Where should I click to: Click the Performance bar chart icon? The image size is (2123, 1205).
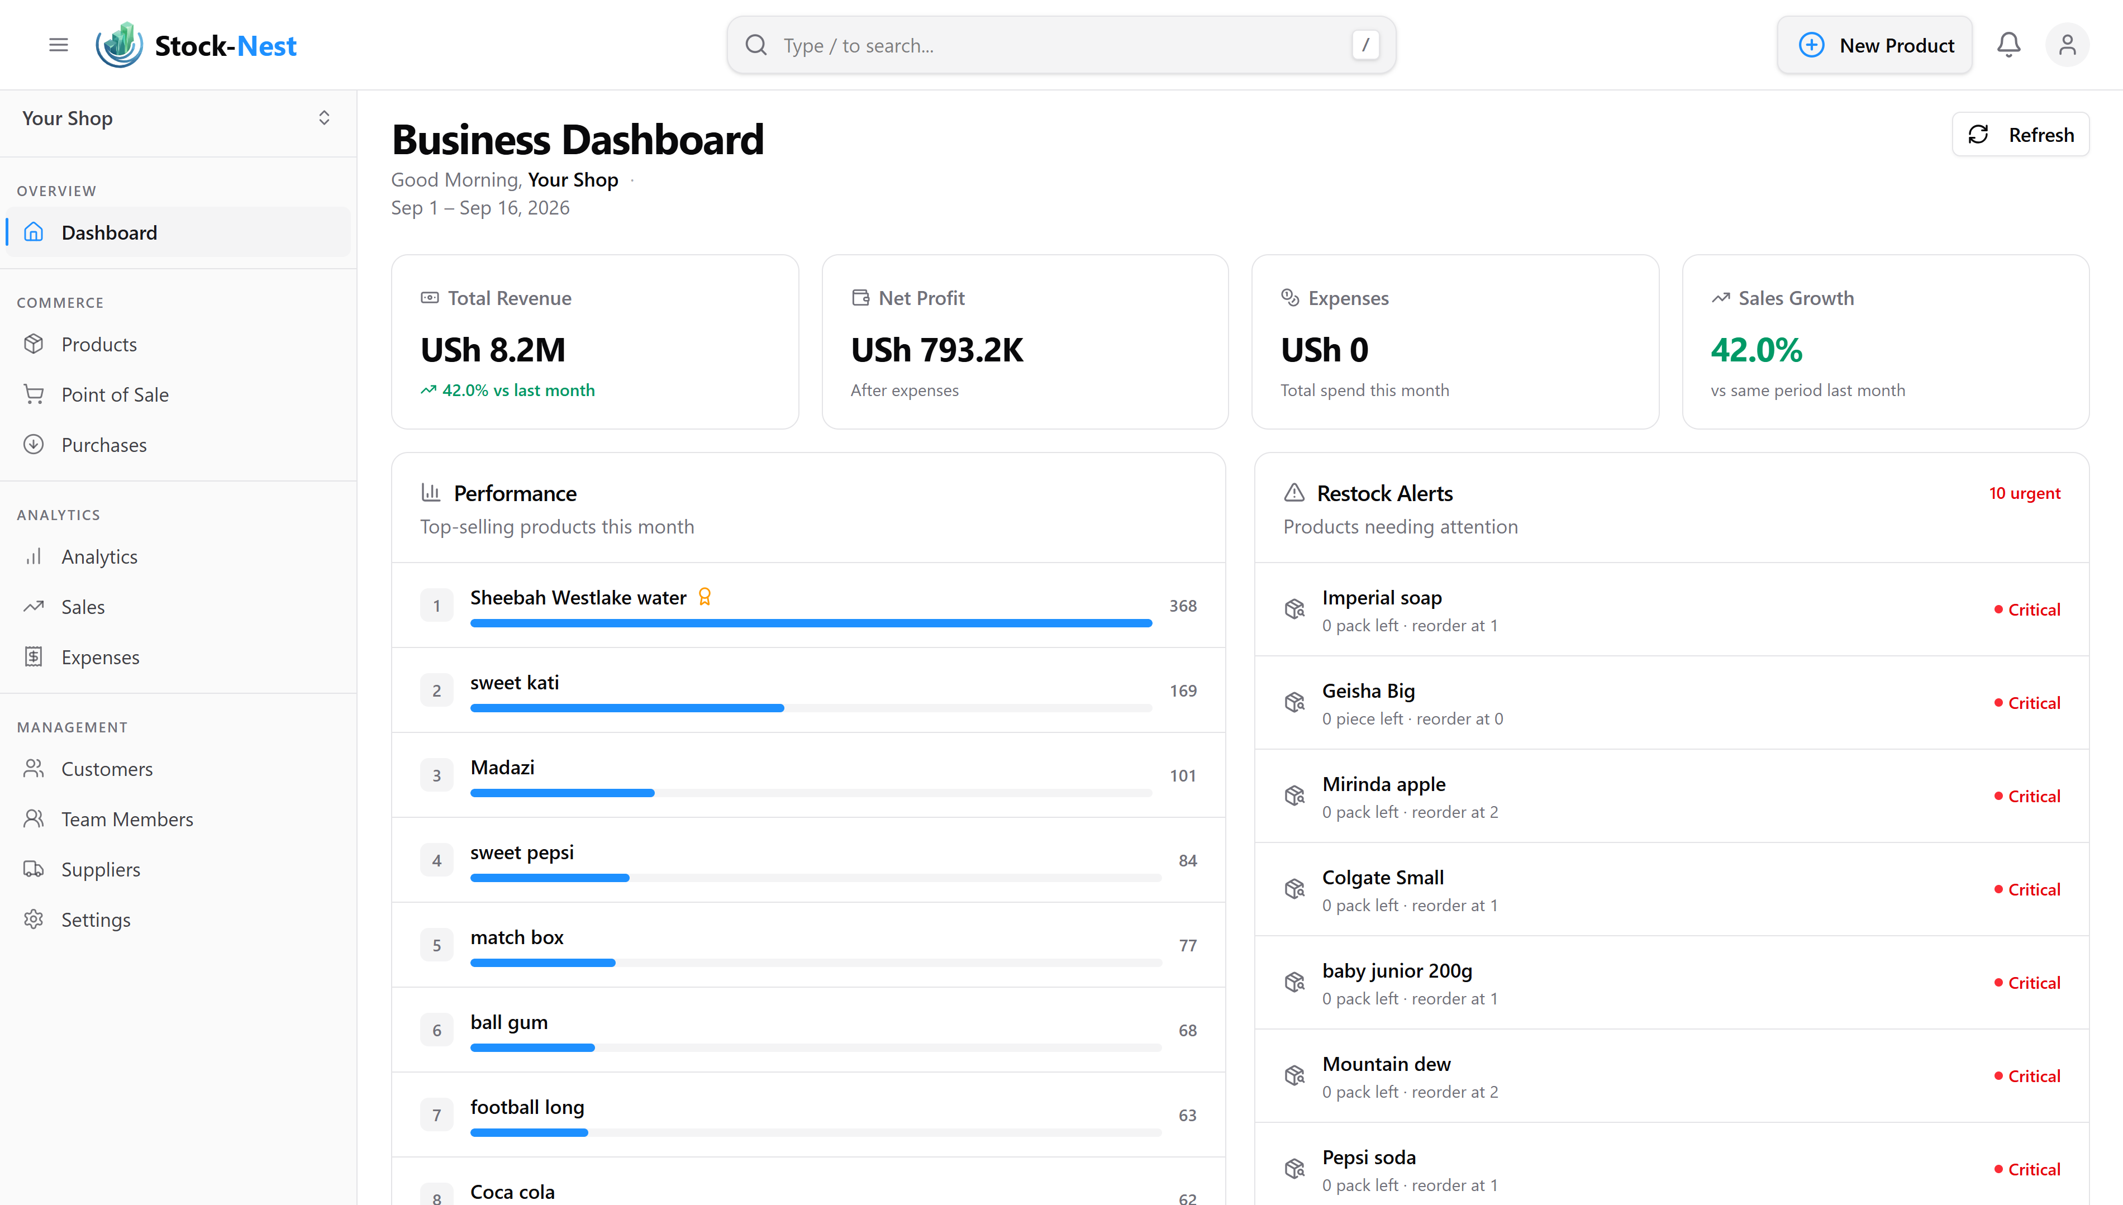430,493
